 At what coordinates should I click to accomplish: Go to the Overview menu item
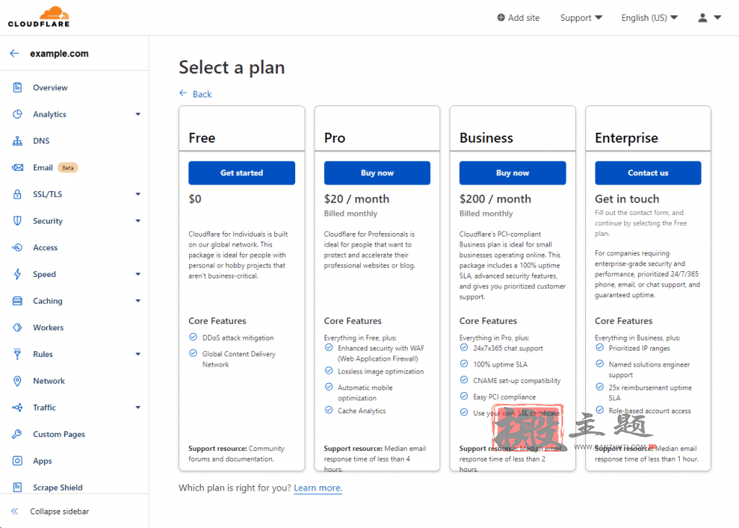[50, 87]
